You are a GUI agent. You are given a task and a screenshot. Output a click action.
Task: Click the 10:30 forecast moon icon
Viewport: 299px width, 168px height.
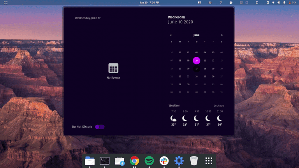tap(208, 118)
